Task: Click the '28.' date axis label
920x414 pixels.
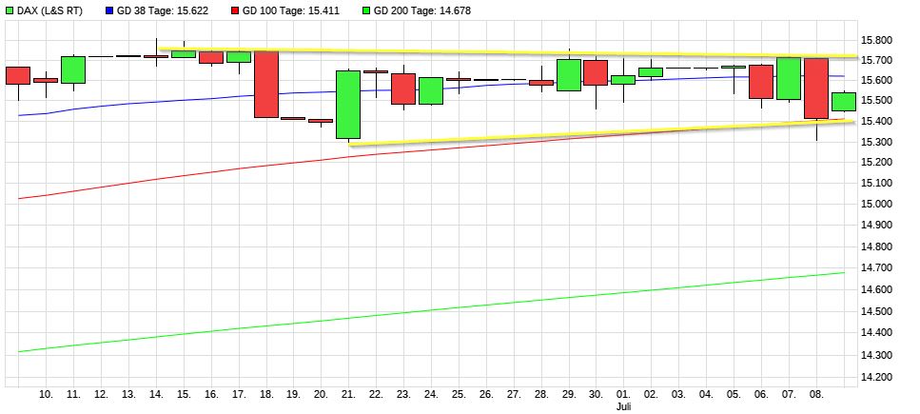Action: coord(541,395)
